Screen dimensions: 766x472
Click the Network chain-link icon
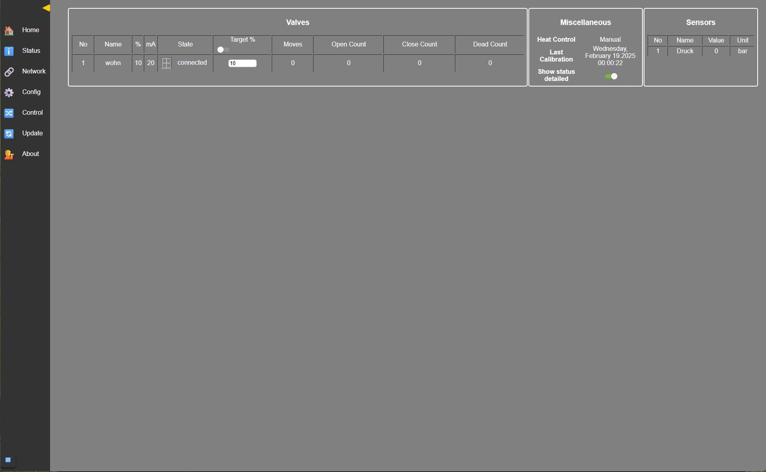(x=9, y=72)
